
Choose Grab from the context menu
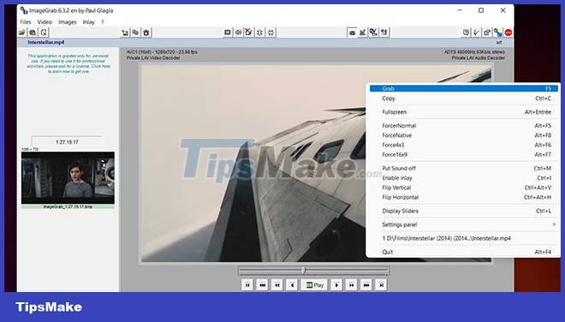coord(464,88)
